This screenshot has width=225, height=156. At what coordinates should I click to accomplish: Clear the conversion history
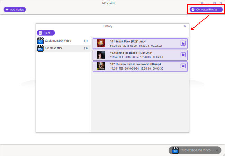(x=46, y=33)
